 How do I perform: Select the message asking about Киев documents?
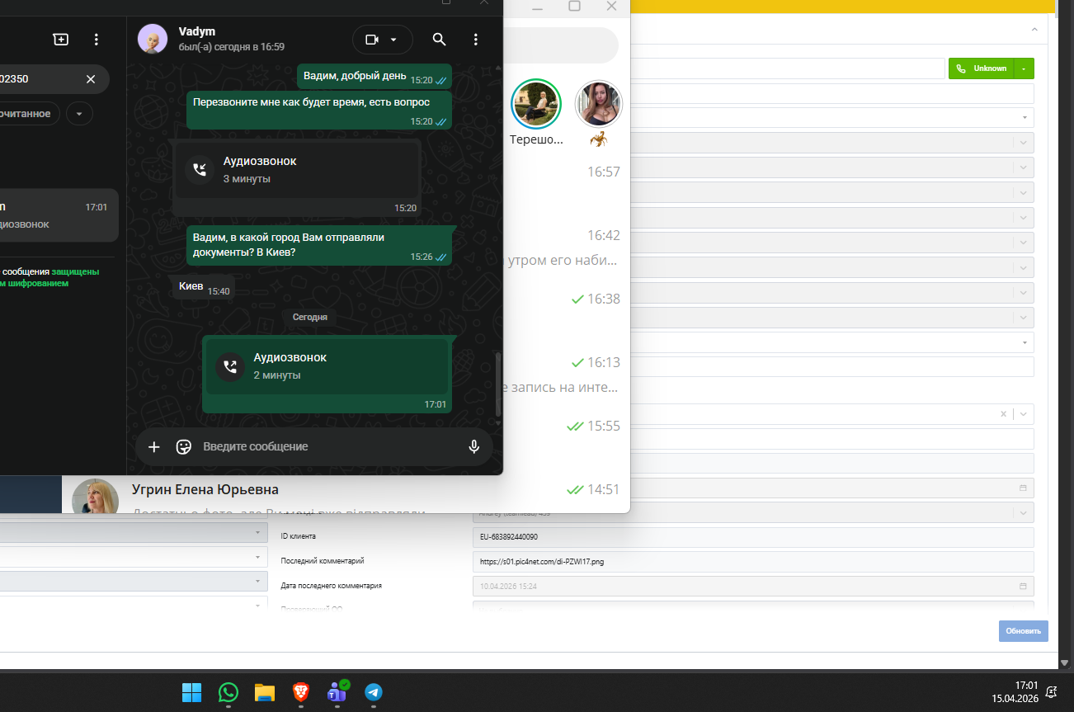(319, 246)
